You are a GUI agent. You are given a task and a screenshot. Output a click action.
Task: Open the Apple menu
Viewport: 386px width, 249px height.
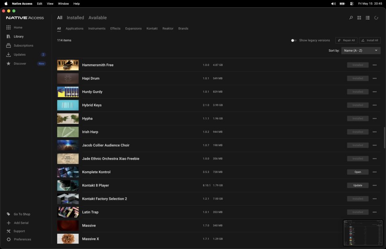click(x=6, y=4)
